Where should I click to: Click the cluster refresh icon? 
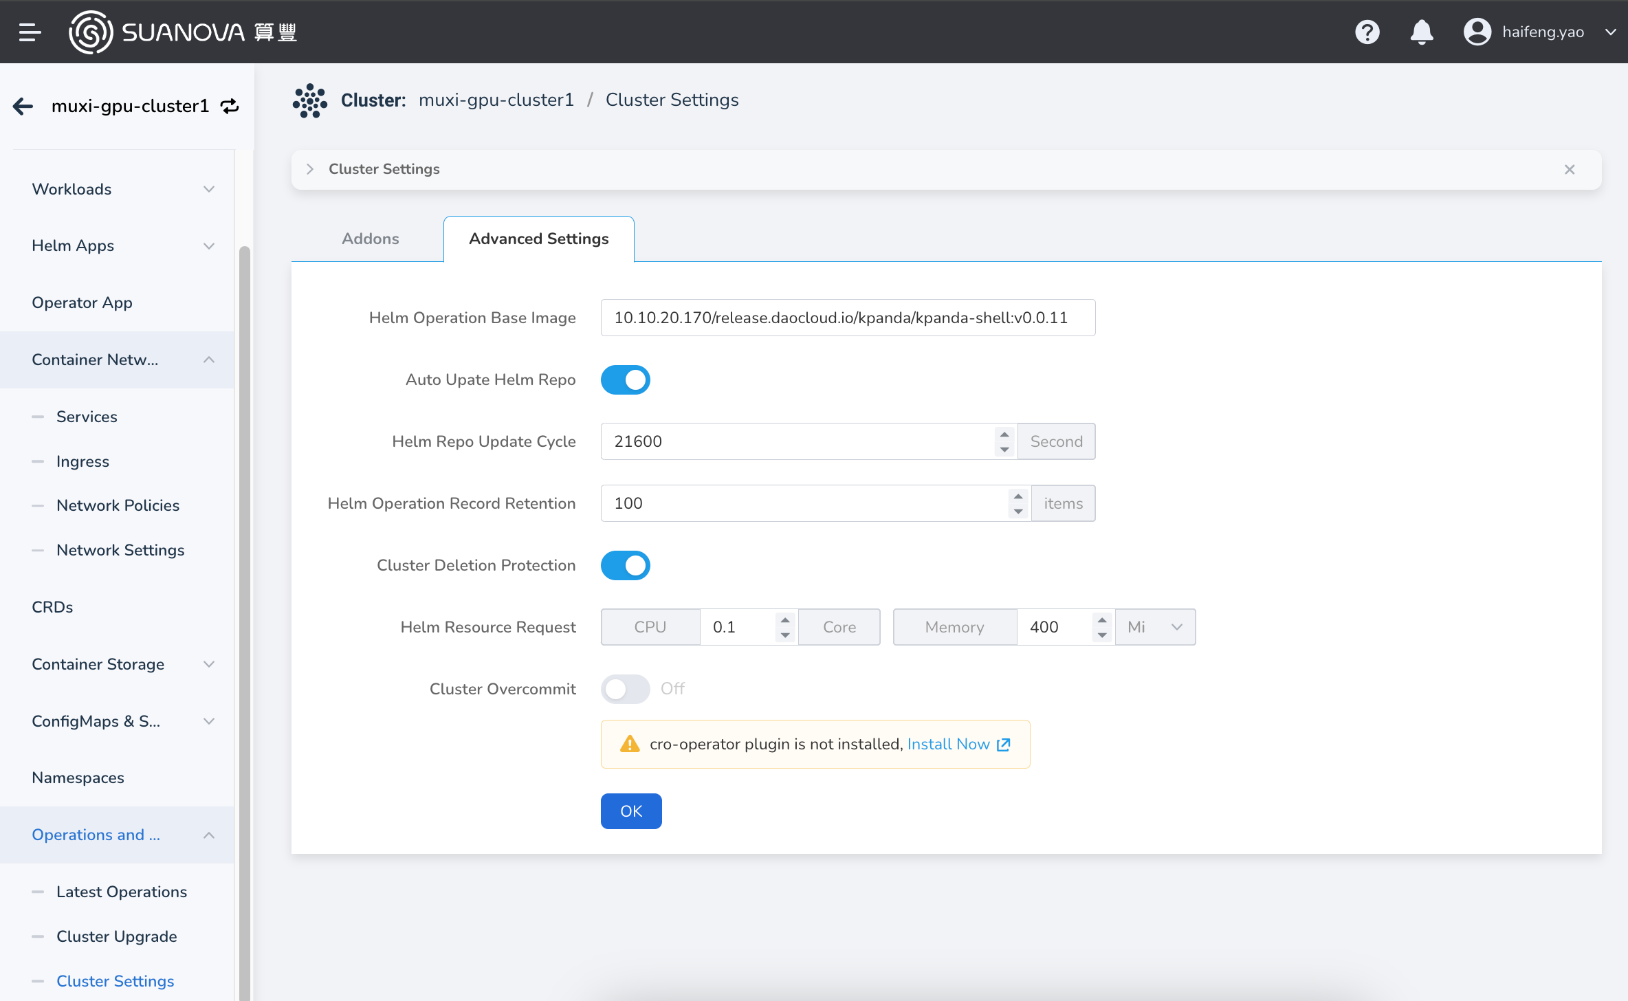229,107
